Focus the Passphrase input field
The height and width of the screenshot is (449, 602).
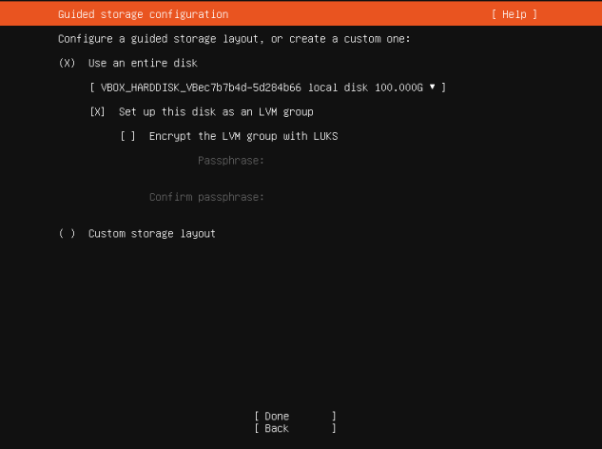coord(357,161)
